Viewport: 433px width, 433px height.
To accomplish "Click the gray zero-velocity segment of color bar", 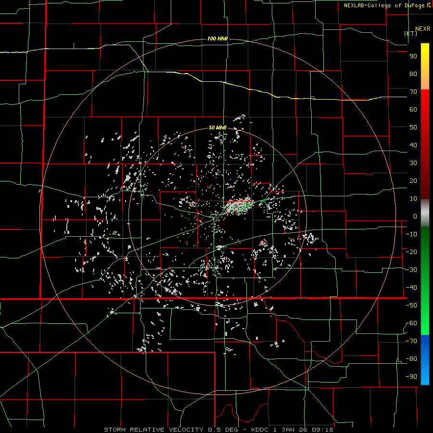I will pos(425,213).
